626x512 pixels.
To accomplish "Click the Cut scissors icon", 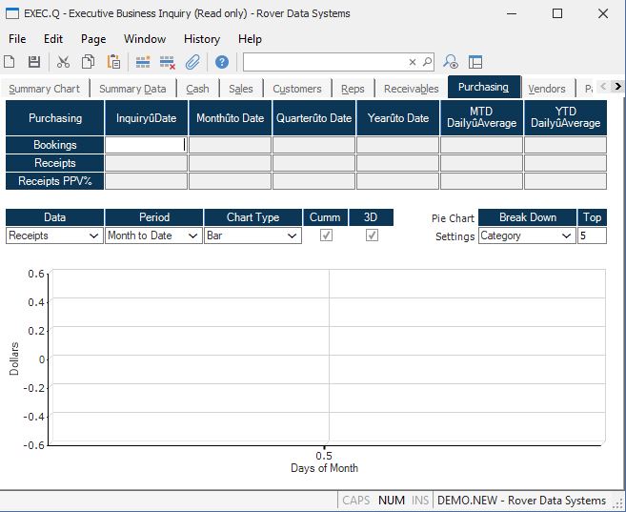I will pos(63,62).
